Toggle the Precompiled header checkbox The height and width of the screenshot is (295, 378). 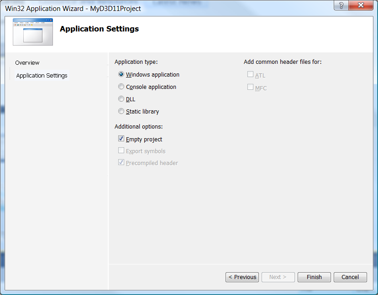[121, 163]
